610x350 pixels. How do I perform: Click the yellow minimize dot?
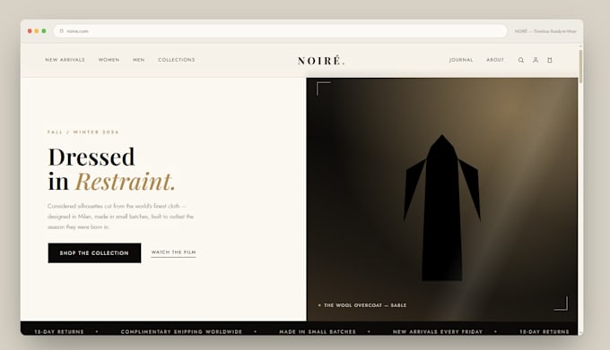click(37, 31)
